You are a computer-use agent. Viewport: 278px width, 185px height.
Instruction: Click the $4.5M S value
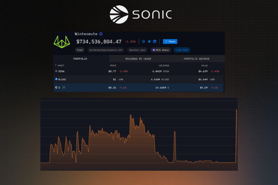(x=204, y=88)
